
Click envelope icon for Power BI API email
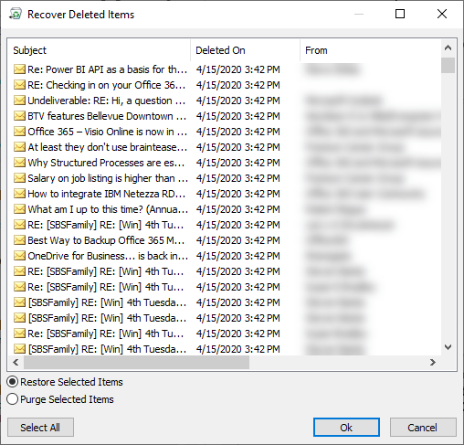tap(19, 69)
